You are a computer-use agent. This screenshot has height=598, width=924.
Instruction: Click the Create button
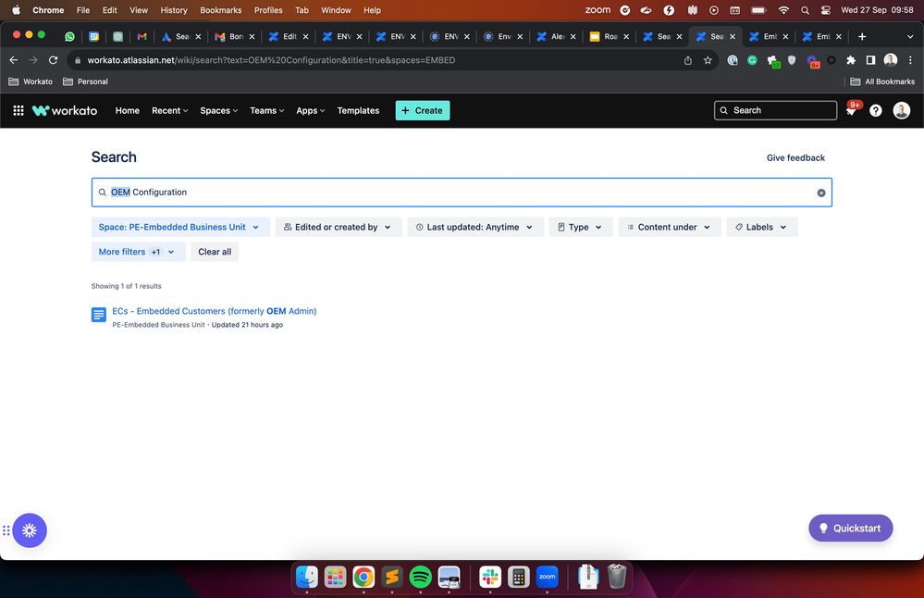point(423,110)
